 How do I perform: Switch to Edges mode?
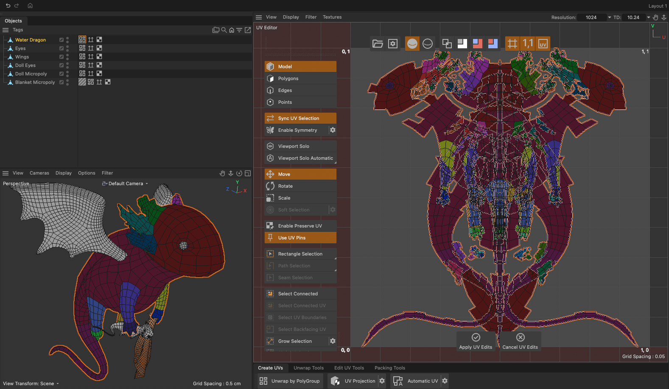point(300,90)
